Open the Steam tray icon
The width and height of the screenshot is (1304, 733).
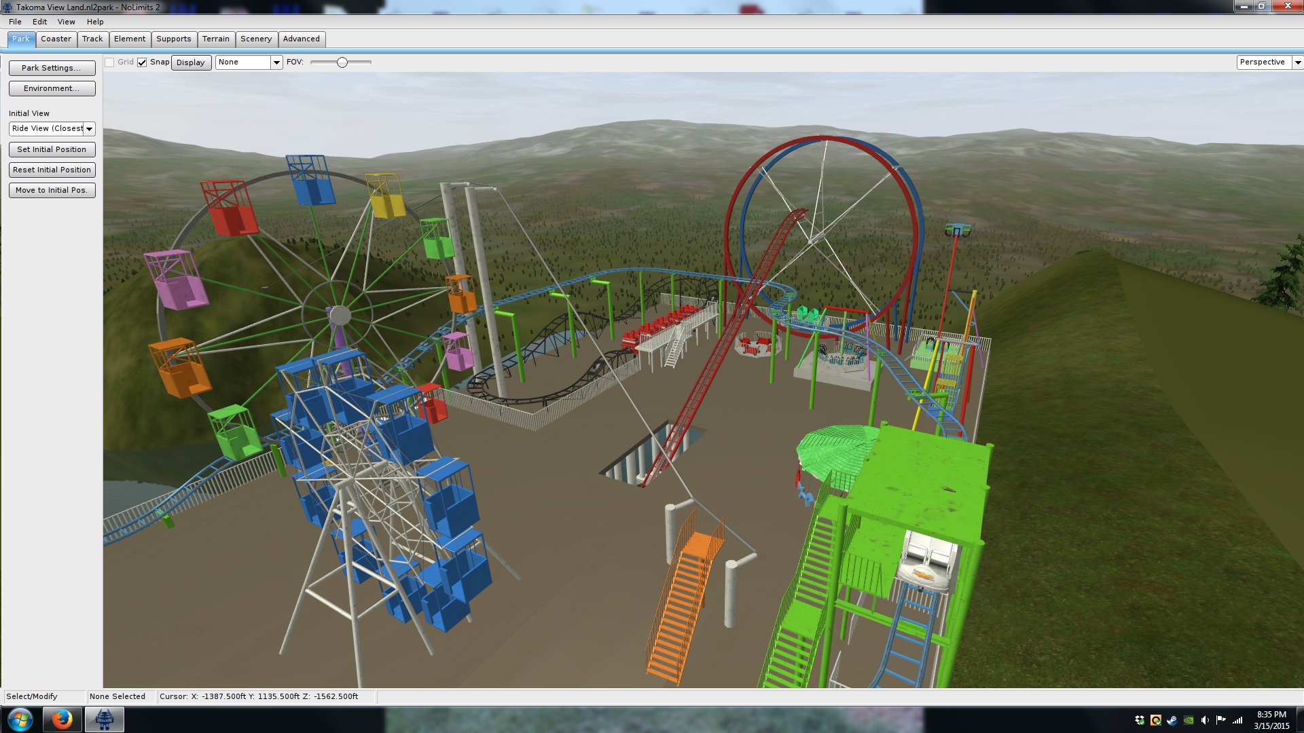(1172, 720)
